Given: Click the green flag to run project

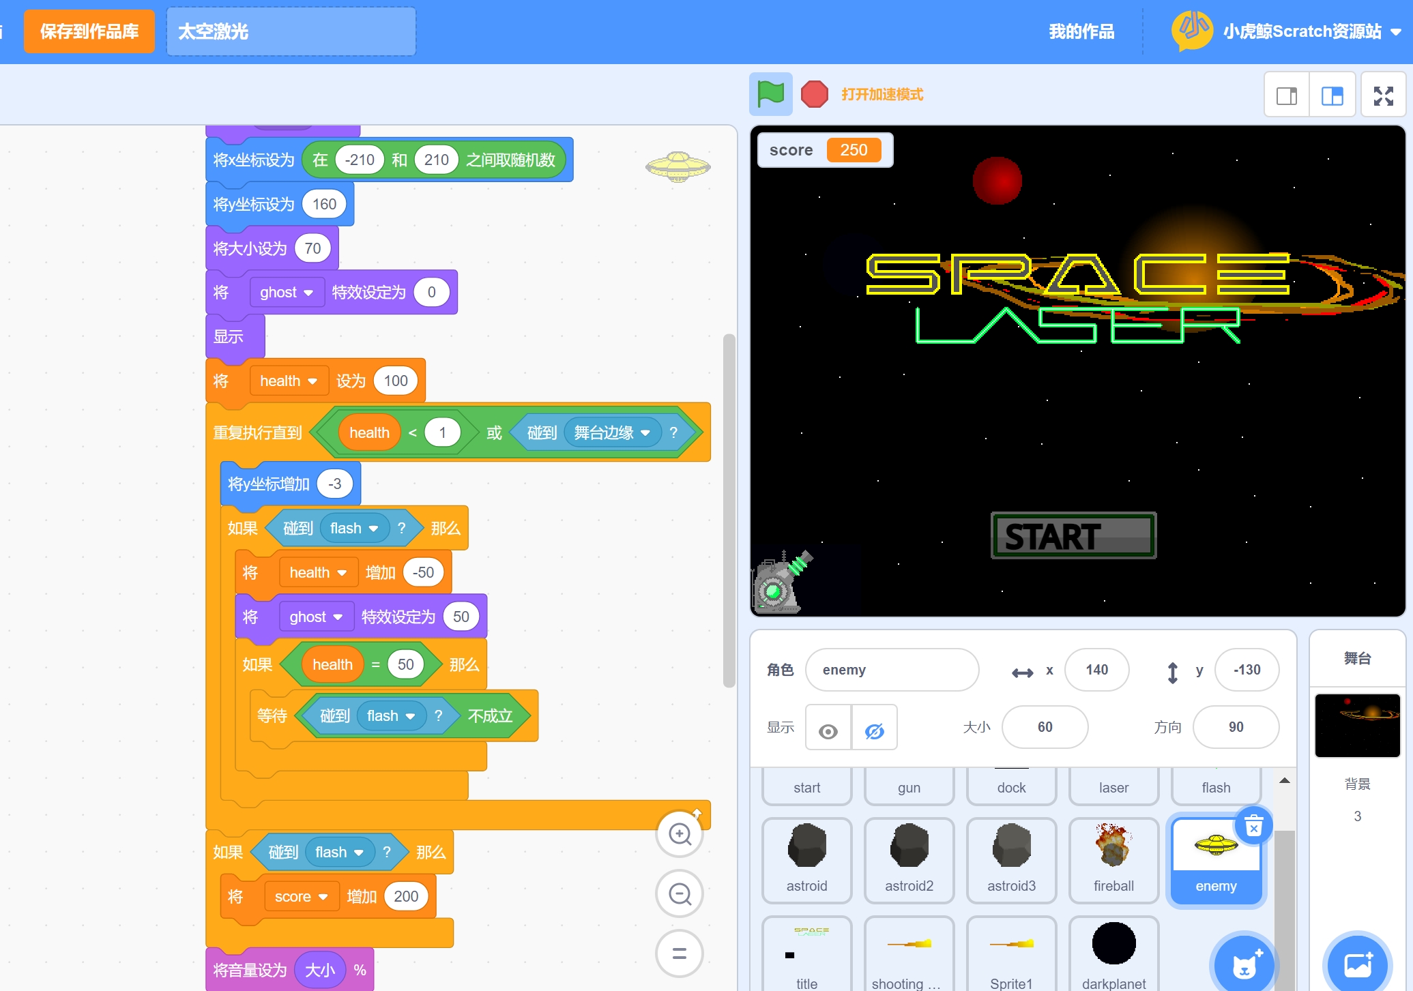Looking at the screenshot, I should [770, 94].
